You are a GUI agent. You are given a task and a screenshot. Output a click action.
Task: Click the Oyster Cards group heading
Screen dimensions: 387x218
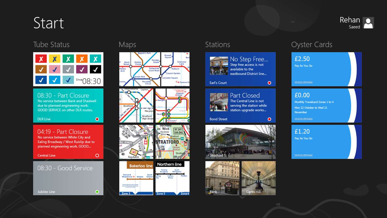[312, 45]
